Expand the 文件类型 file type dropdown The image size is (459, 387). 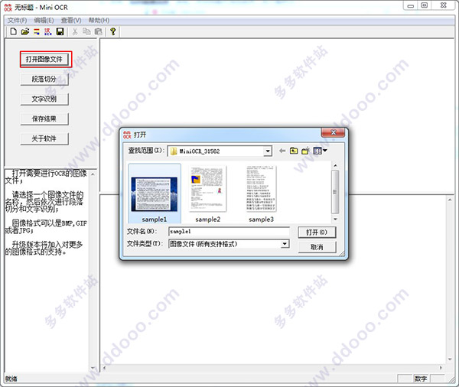(x=285, y=244)
